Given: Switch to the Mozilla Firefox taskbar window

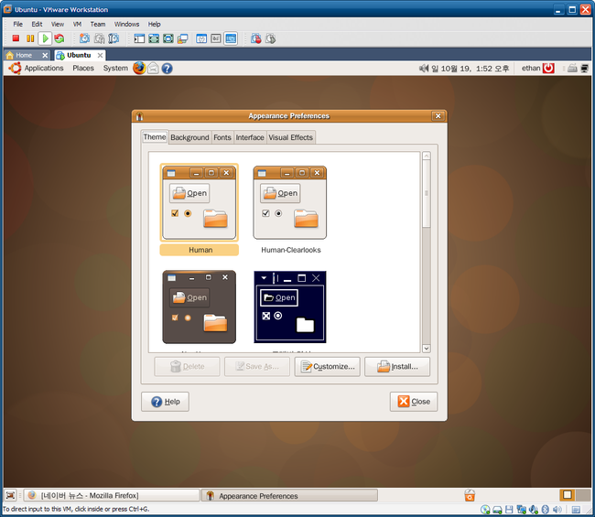Looking at the screenshot, I should [112, 495].
